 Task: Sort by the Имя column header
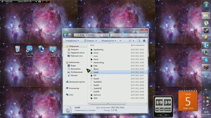click(92, 45)
